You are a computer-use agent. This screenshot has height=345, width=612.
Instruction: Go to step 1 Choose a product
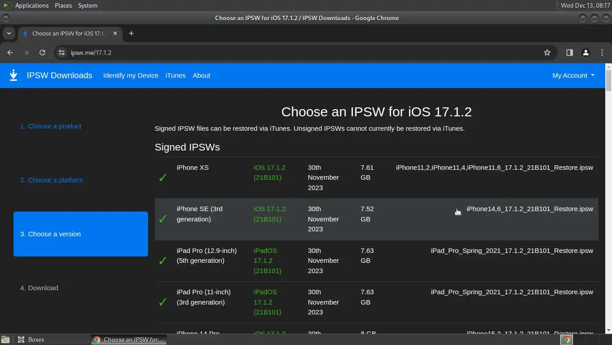click(51, 126)
